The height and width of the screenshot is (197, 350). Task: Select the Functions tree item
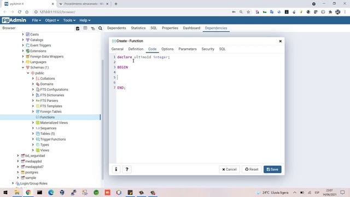(x=48, y=117)
